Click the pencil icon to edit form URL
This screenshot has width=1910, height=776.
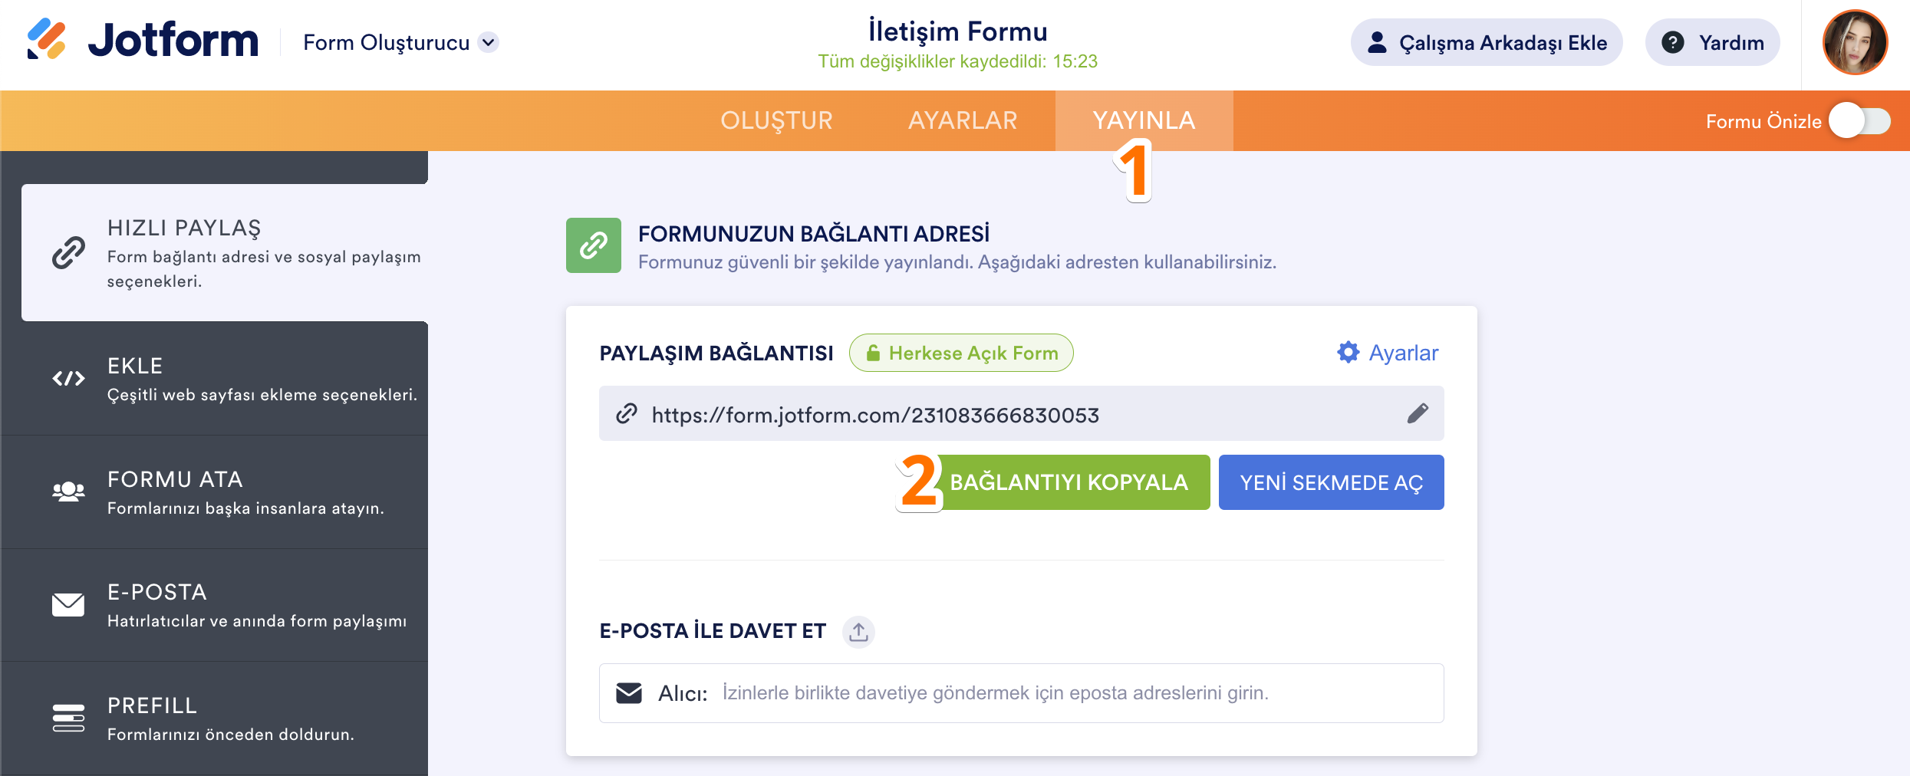[1418, 414]
